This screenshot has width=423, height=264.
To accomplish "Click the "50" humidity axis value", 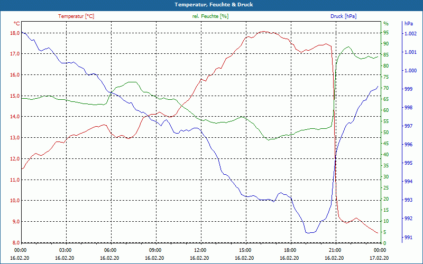I will pos(386,133).
